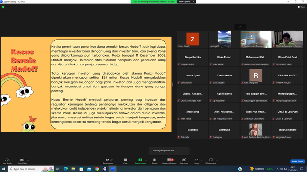Click the Riska Akbari participant tile
The height and width of the screenshot is (172, 307).
tap(224, 57)
